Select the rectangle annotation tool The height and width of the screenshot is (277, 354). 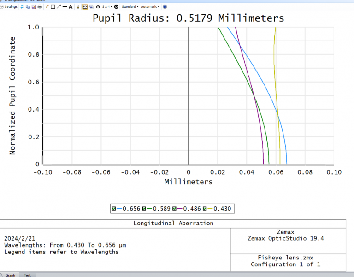pyautogui.click(x=53, y=7)
